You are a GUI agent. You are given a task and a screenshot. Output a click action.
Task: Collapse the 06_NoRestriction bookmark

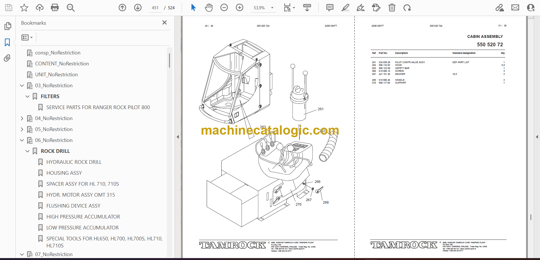tap(22, 140)
